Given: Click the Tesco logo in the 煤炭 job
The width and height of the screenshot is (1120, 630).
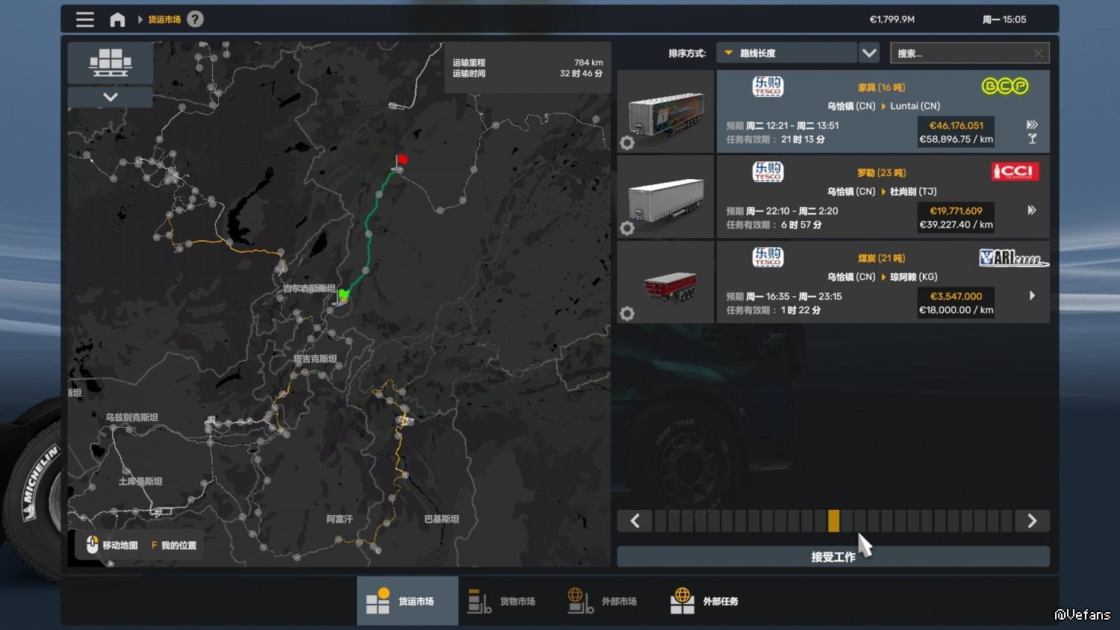Looking at the screenshot, I should [x=768, y=258].
